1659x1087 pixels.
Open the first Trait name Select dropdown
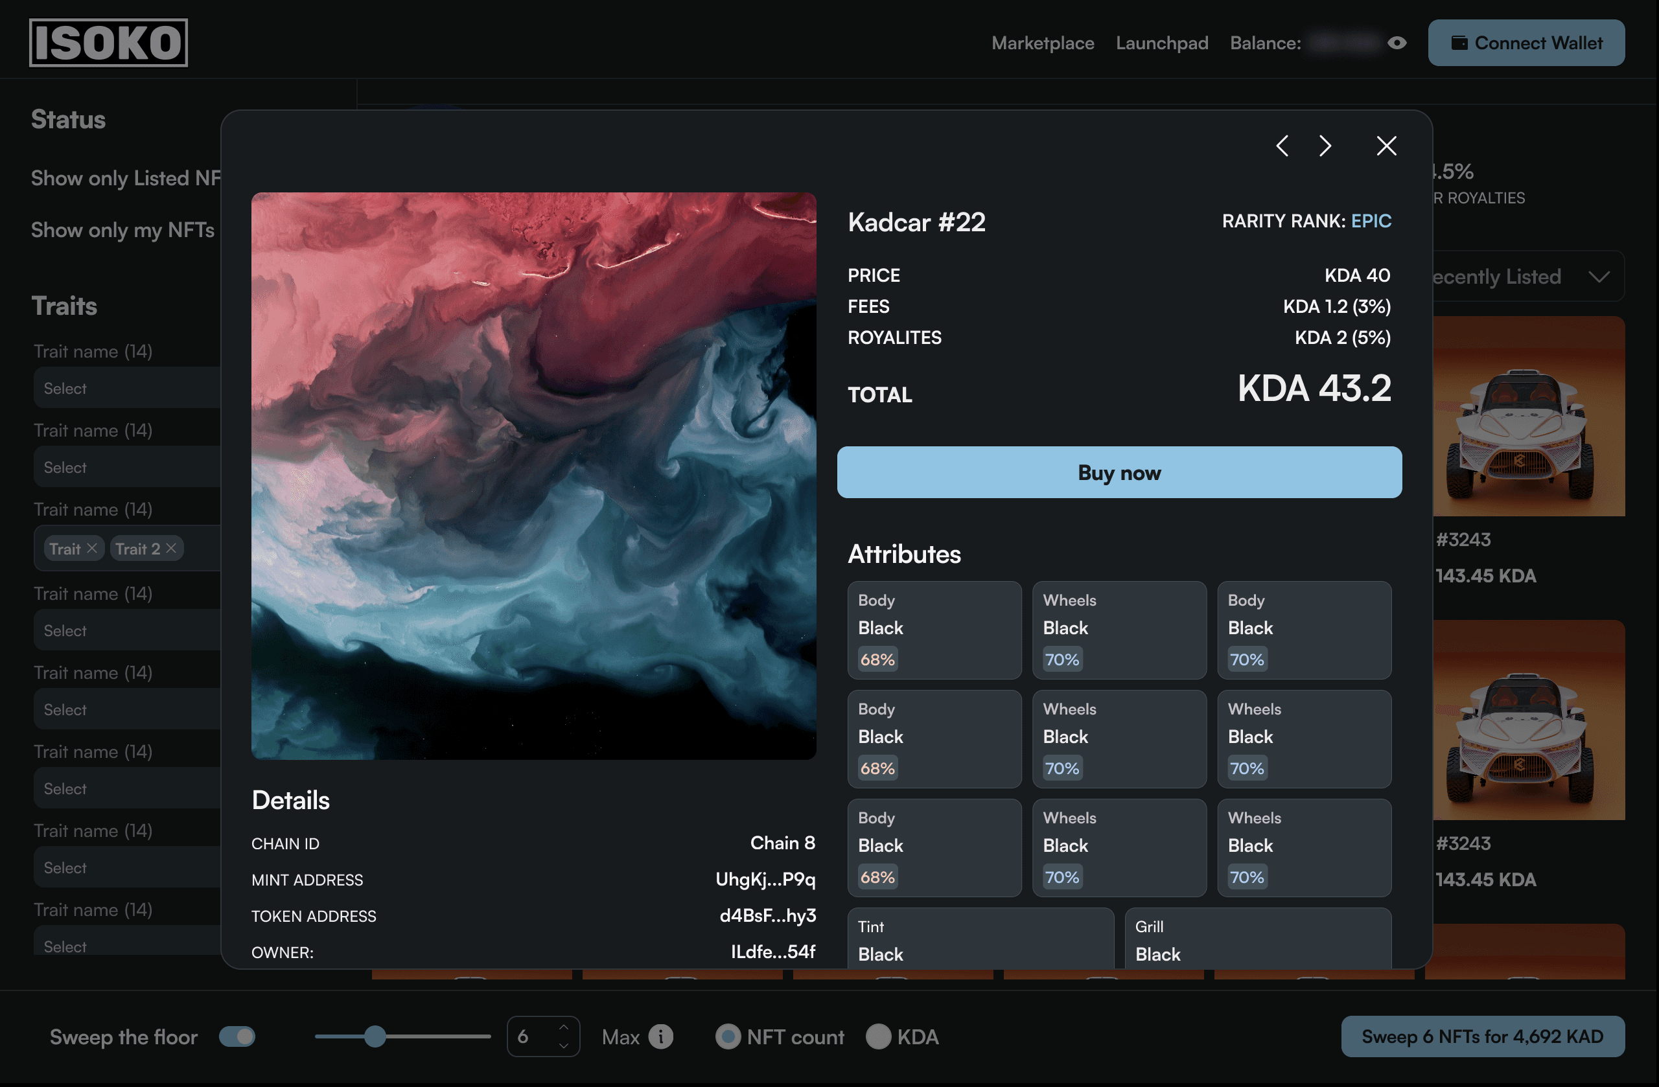pos(127,388)
